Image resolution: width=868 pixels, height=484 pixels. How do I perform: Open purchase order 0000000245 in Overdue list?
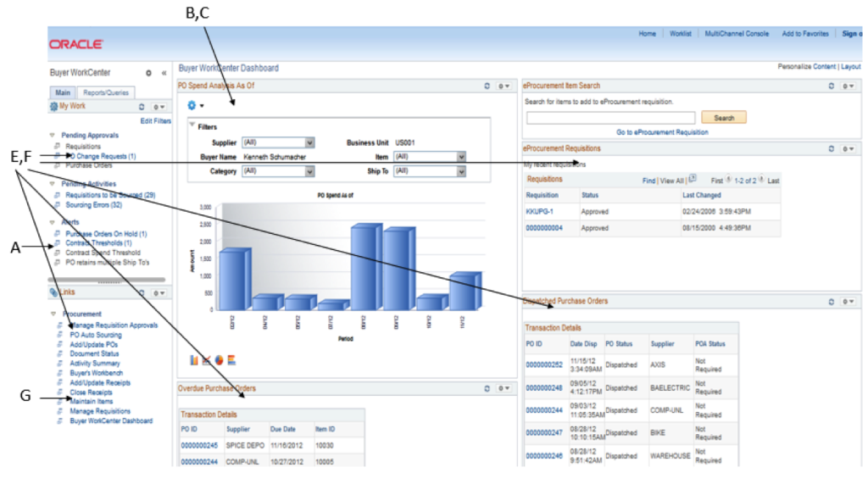[199, 445]
